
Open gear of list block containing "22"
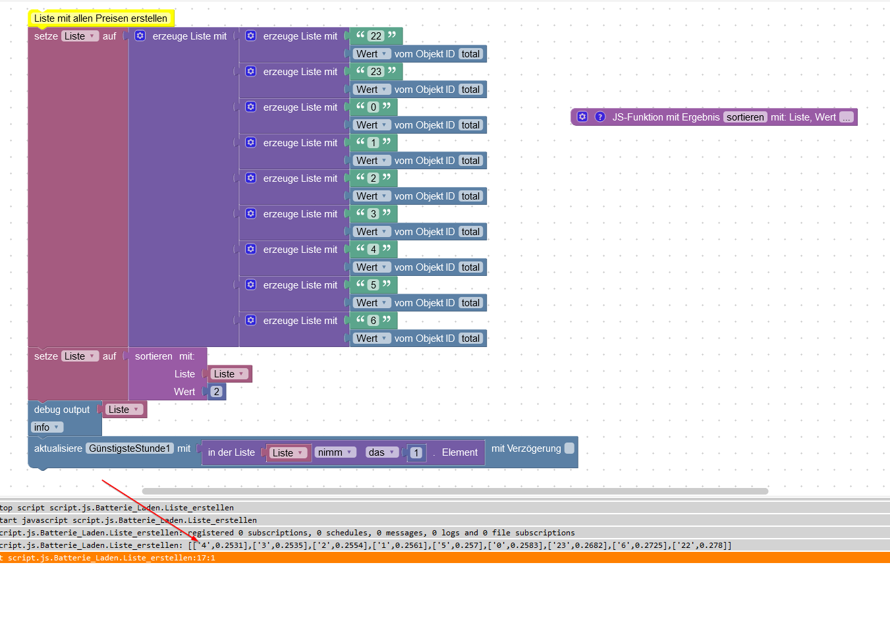251,36
